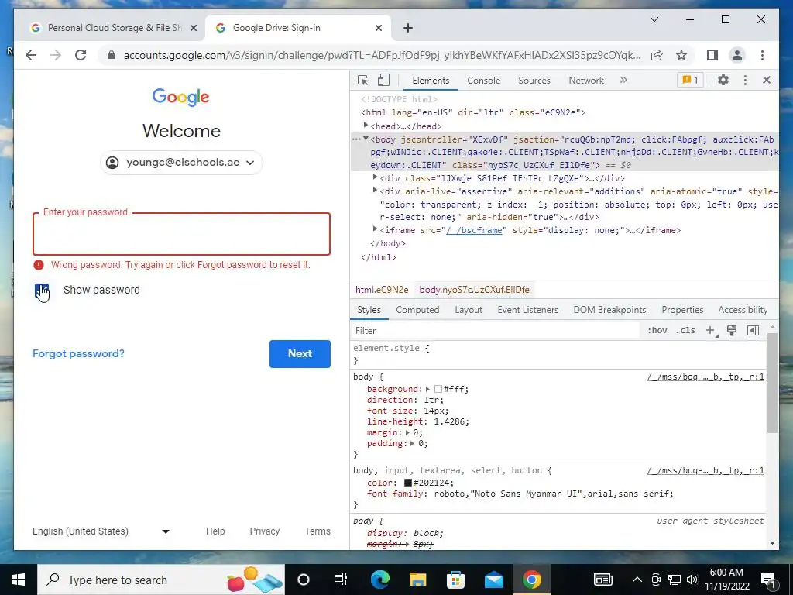This screenshot has width=793, height=595.
Task: Expand the iframe bscframe node
Action: pyautogui.click(x=376, y=229)
